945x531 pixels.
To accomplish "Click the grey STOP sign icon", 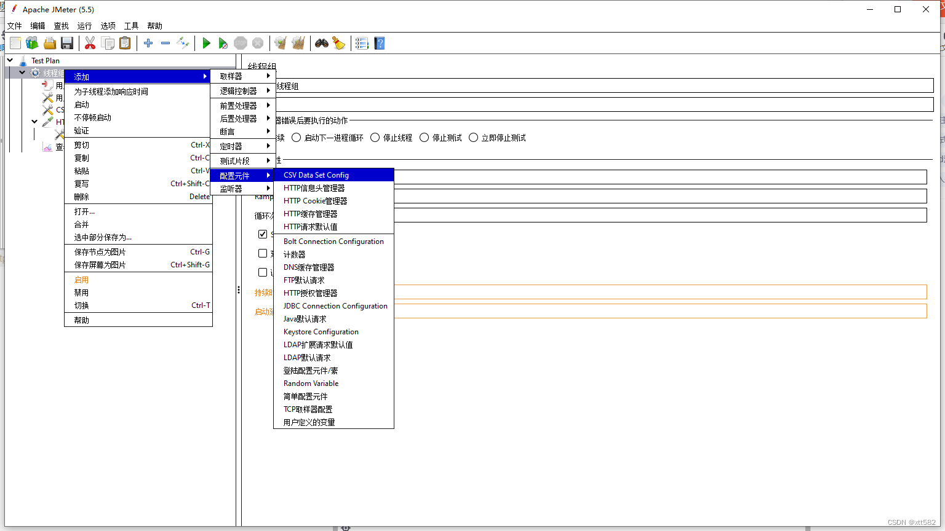I will pos(241,43).
